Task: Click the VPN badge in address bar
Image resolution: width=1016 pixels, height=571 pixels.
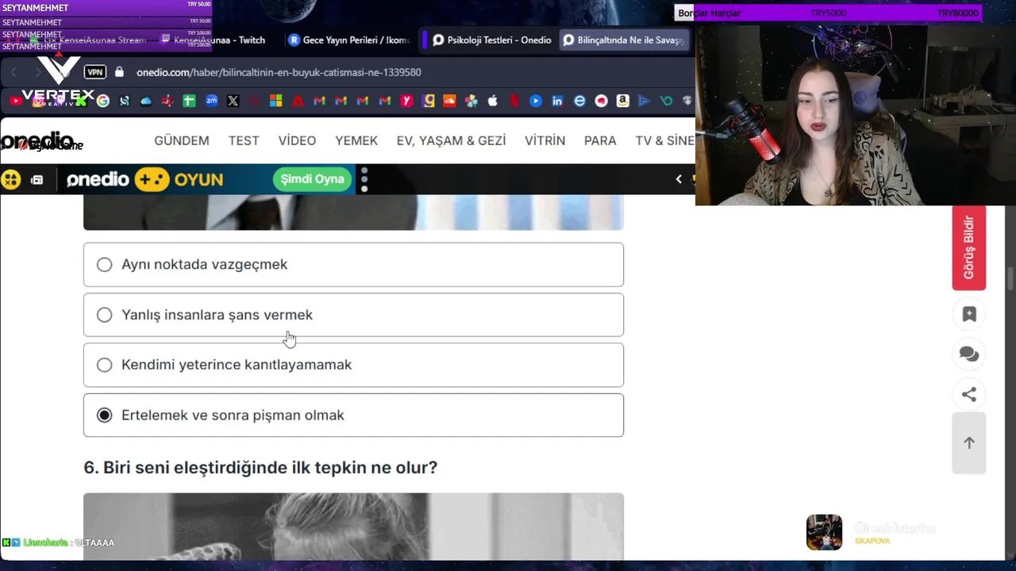Action: pyautogui.click(x=95, y=72)
